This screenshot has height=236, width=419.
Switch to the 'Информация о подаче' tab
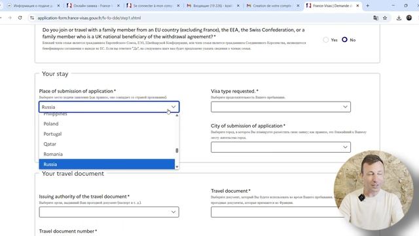click(x=33, y=6)
